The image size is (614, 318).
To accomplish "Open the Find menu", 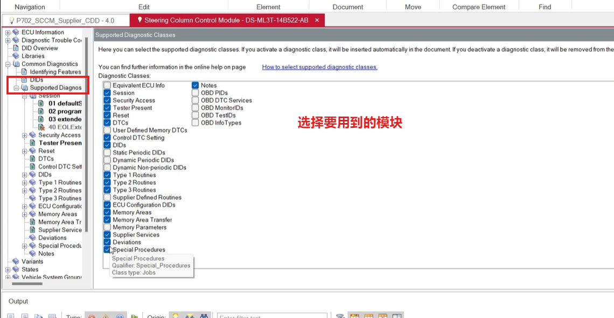I will coord(545,6).
